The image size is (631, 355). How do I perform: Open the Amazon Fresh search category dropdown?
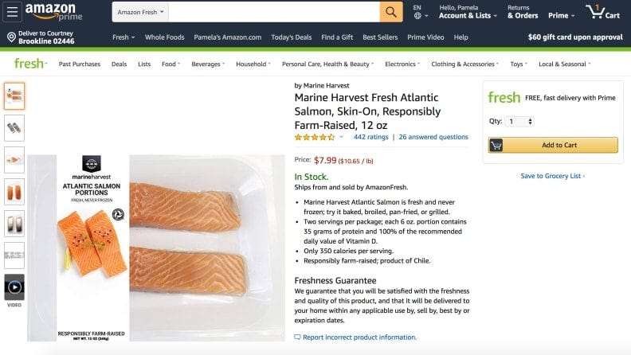[x=140, y=13]
